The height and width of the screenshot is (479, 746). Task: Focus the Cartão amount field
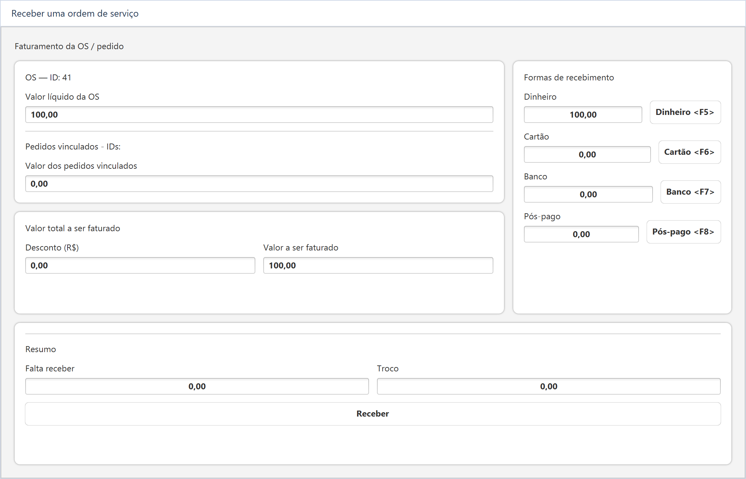click(x=587, y=154)
